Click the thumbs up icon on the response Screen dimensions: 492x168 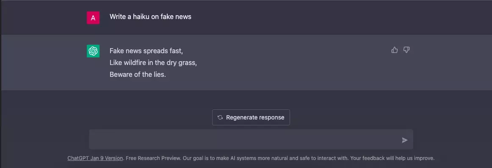pyautogui.click(x=395, y=50)
